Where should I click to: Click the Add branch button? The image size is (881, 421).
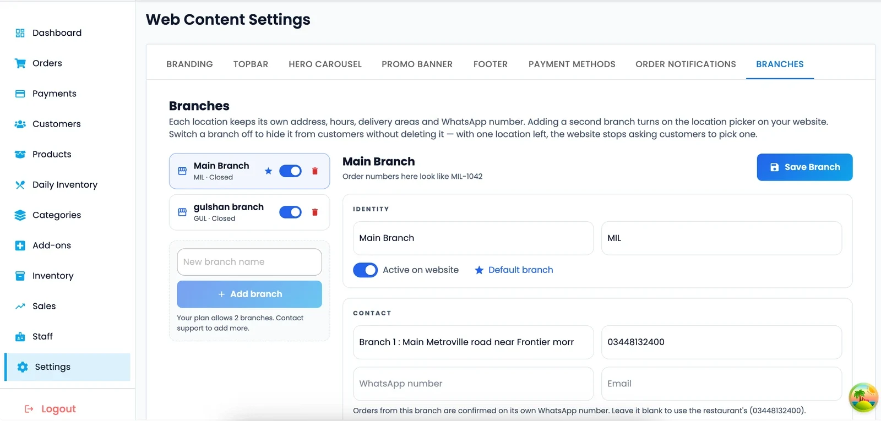pyautogui.click(x=249, y=294)
